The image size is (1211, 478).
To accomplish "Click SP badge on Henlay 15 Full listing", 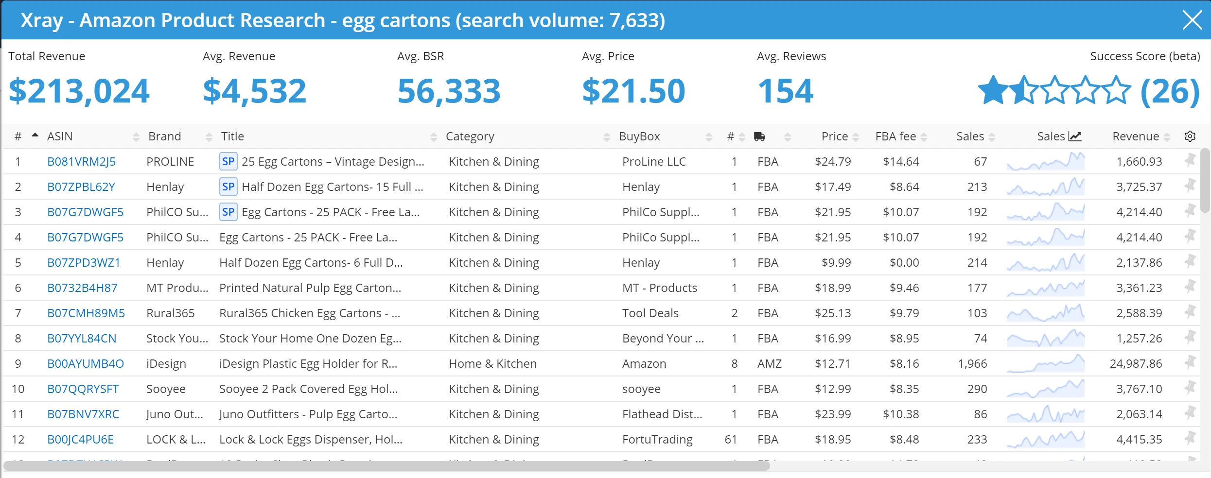I will (x=228, y=187).
